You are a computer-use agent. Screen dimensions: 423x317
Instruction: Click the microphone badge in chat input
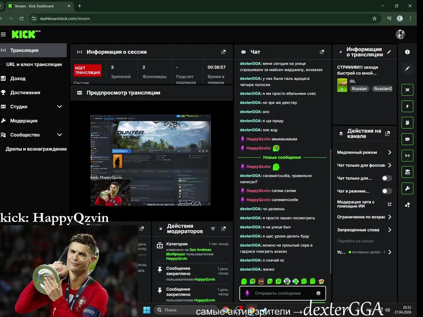[247, 293]
